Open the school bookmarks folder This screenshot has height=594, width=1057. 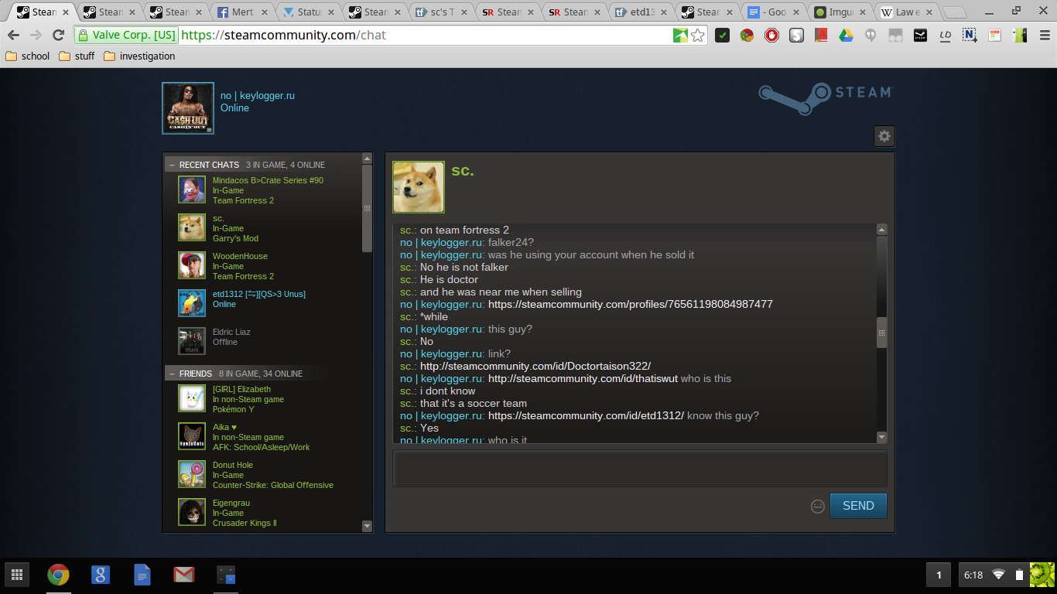tap(28, 56)
